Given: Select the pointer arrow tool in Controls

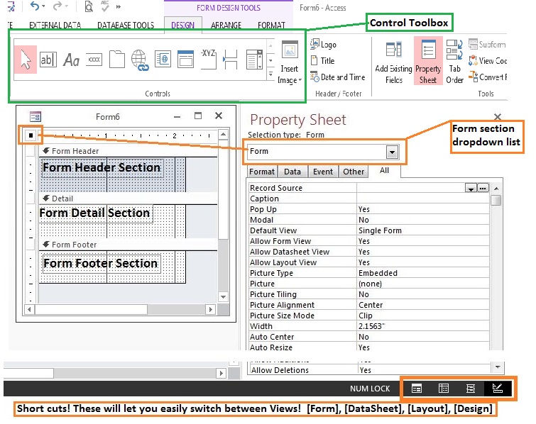Looking at the screenshot, I should coord(26,61).
